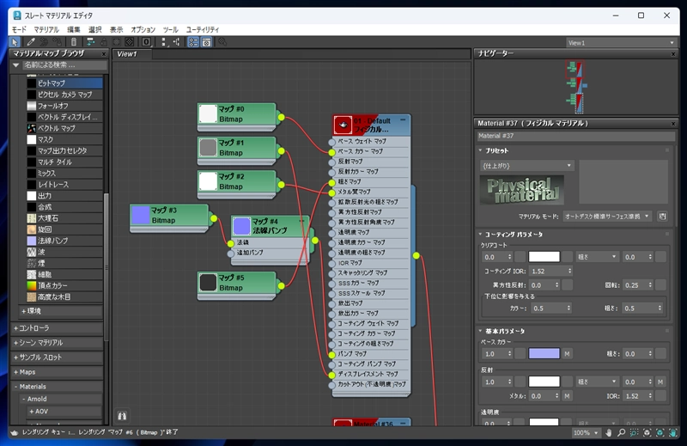Viewport: 687px width, 446px height.
Task: Toggle the Move Children toolbar icon
Action: click(x=90, y=42)
